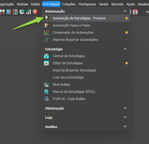Open the Janela menu
This screenshot has height=144, width=149.
(104, 4)
